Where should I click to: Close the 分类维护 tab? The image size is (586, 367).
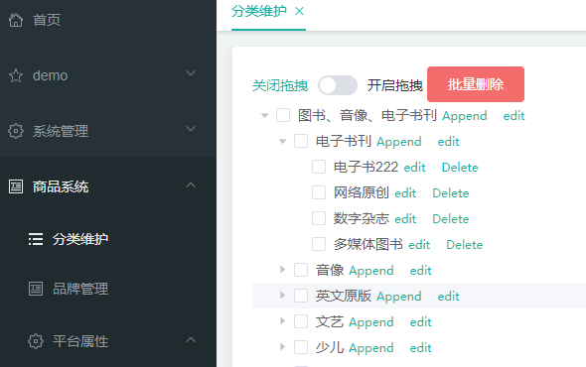(299, 11)
